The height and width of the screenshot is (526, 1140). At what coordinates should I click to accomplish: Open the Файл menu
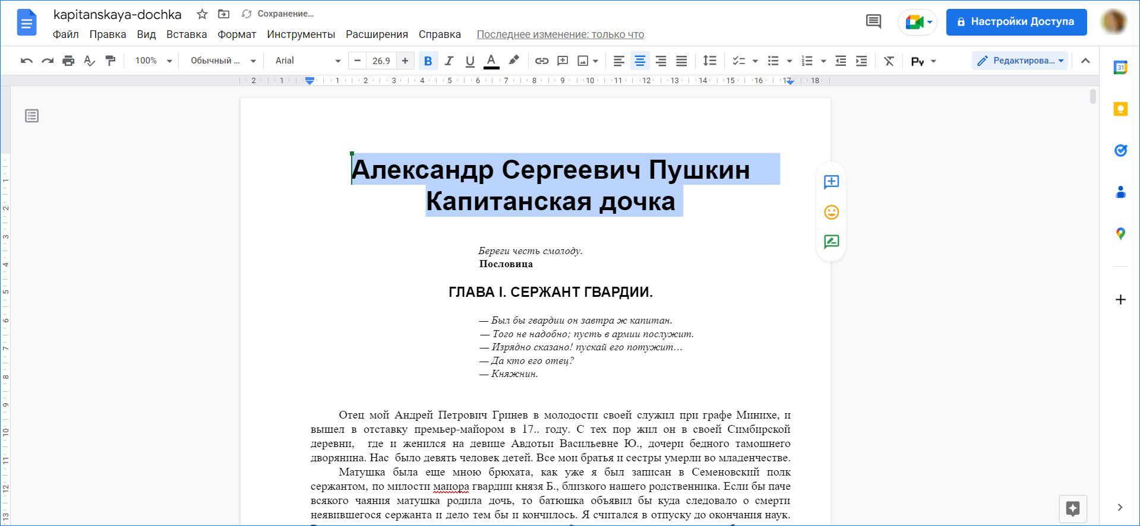66,34
